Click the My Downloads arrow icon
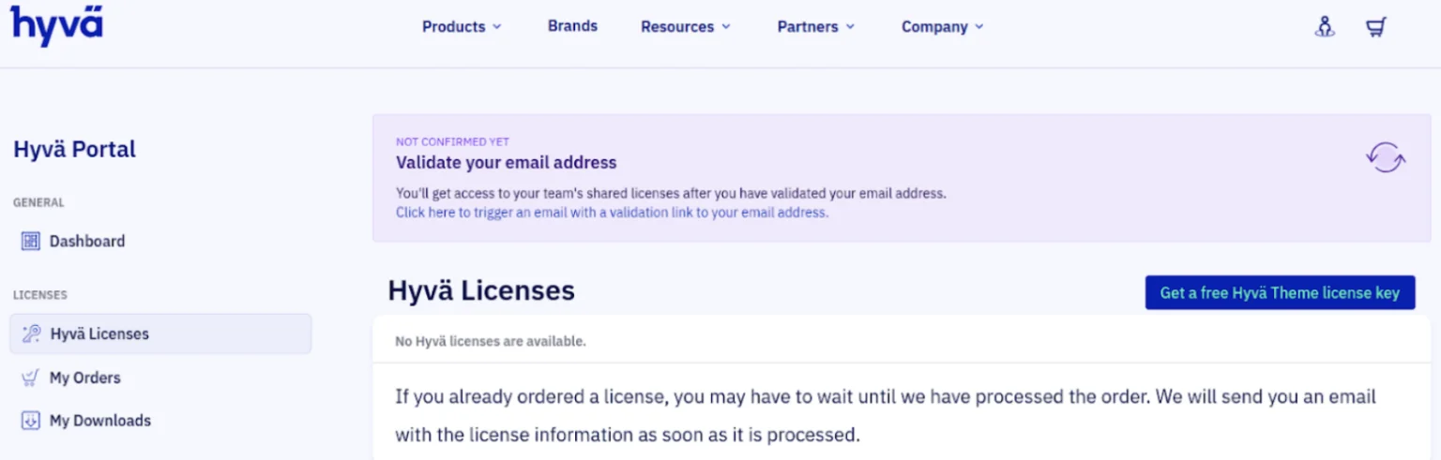 [x=31, y=421]
